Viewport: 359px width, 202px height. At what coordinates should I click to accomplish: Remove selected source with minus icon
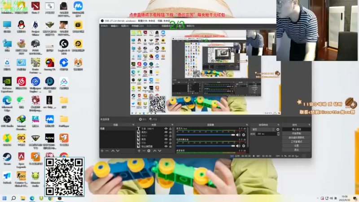tap(144, 151)
